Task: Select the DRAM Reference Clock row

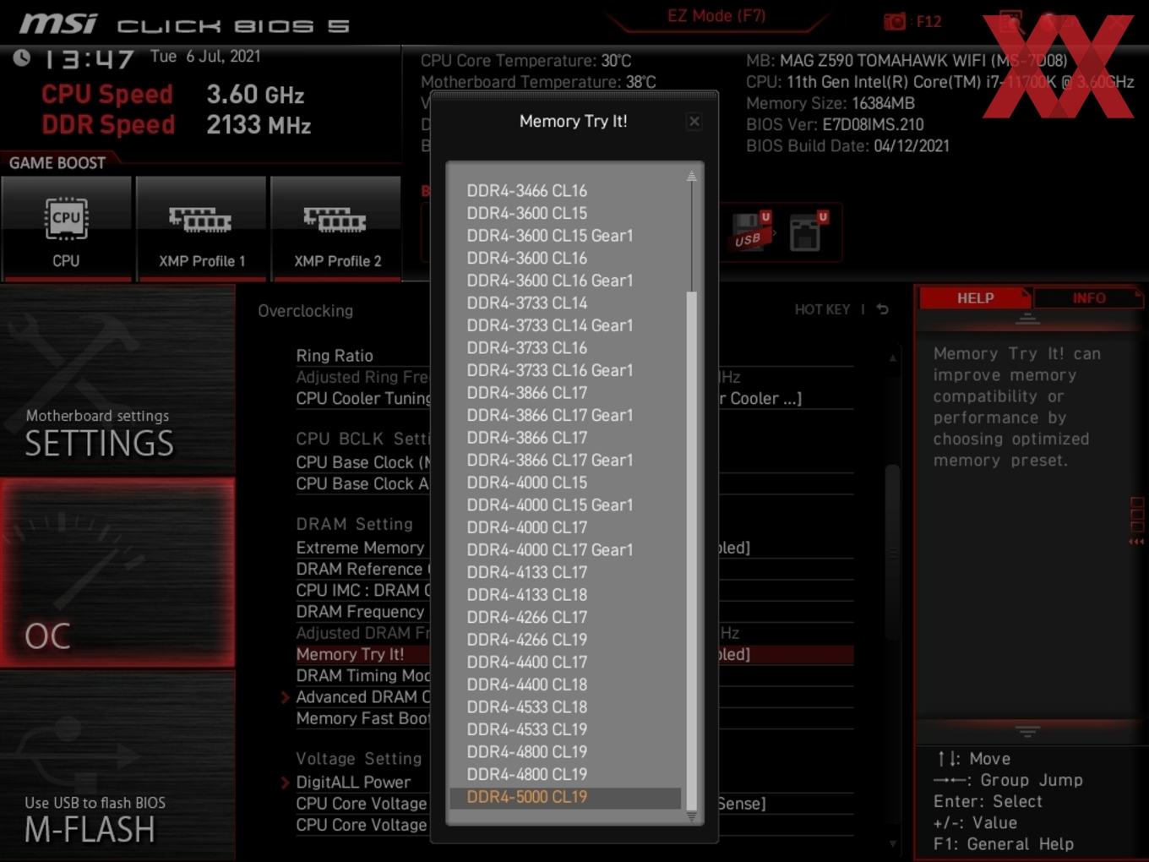Action: [x=363, y=569]
